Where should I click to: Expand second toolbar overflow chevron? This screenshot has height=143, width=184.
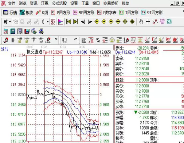76,39
